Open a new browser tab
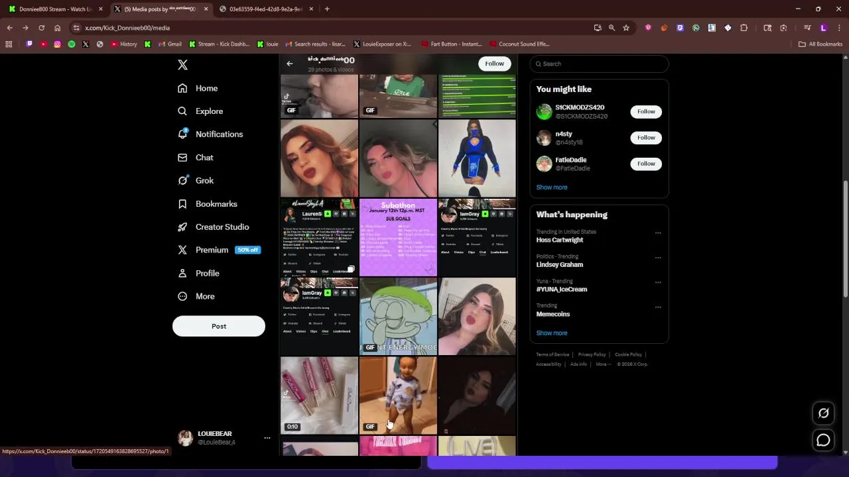Image resolution: width=849 pixels, height=477 pixels. (x=327, y=9)
